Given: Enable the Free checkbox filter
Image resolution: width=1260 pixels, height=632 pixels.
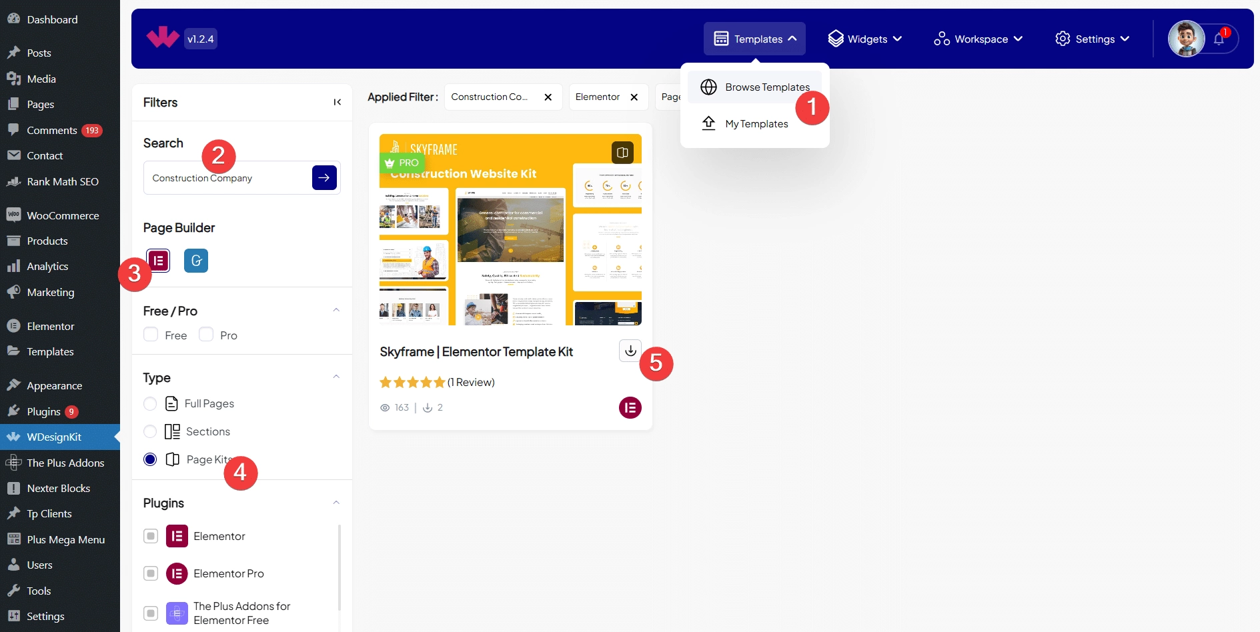Looking at the screenshot, I should [151, 335].
